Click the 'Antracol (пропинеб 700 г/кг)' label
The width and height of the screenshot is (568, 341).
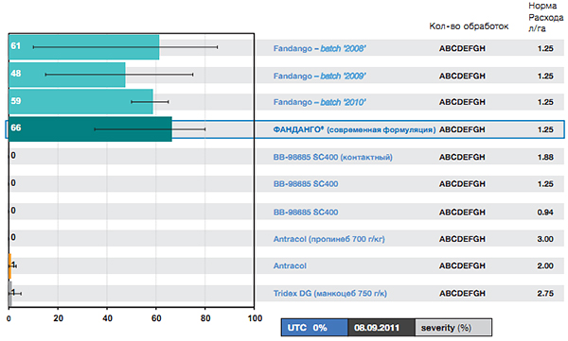328,239
